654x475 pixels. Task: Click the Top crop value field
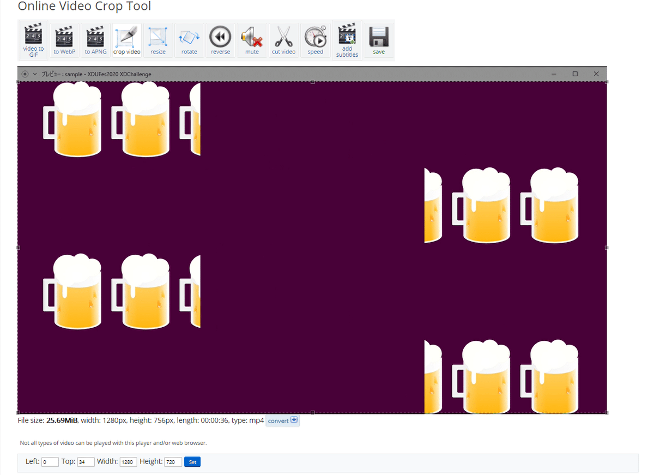(86, 462)
